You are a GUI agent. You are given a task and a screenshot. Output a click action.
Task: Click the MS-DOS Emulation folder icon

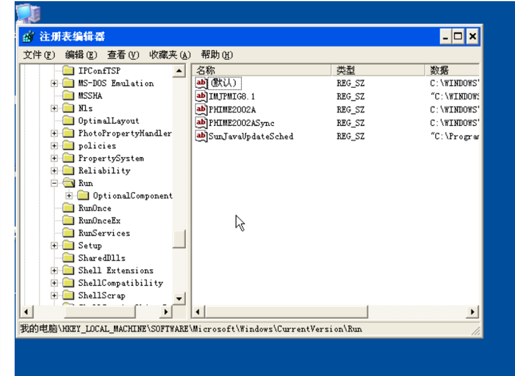pos(68,83)
